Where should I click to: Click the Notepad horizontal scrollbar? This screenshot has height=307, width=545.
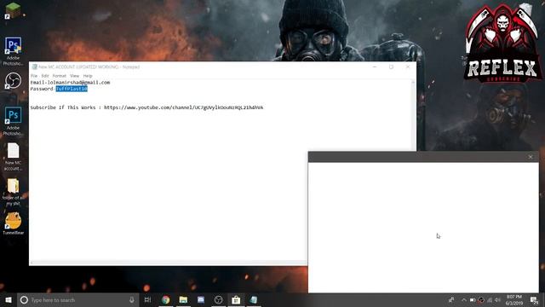[x=169, y=263]
